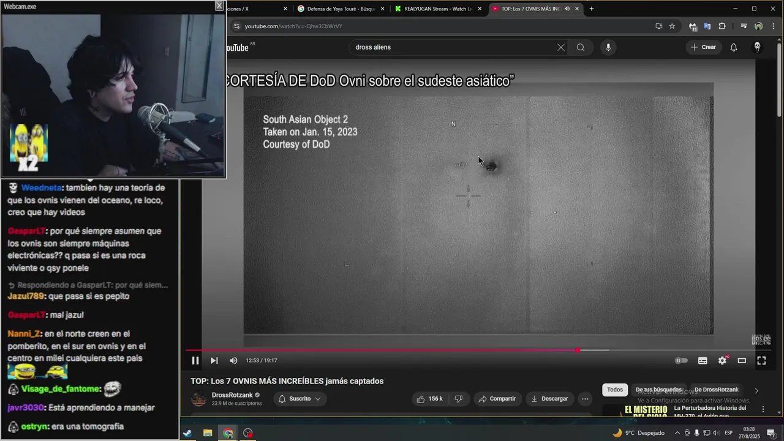Switch to the X tab
The image size is (784, 441).
[x=254, y=9]
